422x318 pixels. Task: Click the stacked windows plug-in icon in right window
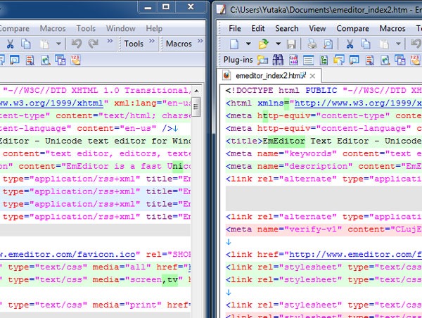(x=400, y=60)
